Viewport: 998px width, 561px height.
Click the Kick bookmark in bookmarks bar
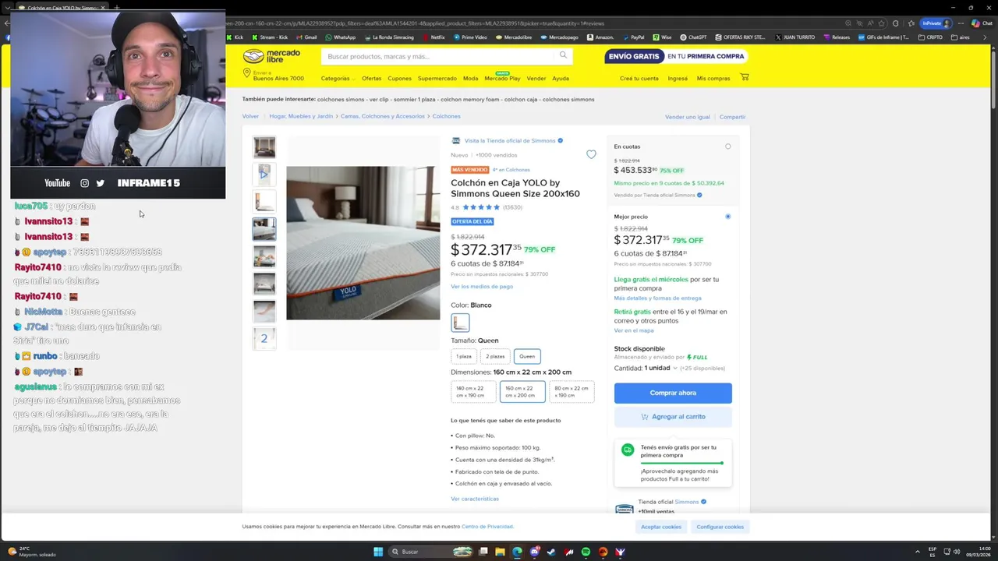[x=235, y=37]
